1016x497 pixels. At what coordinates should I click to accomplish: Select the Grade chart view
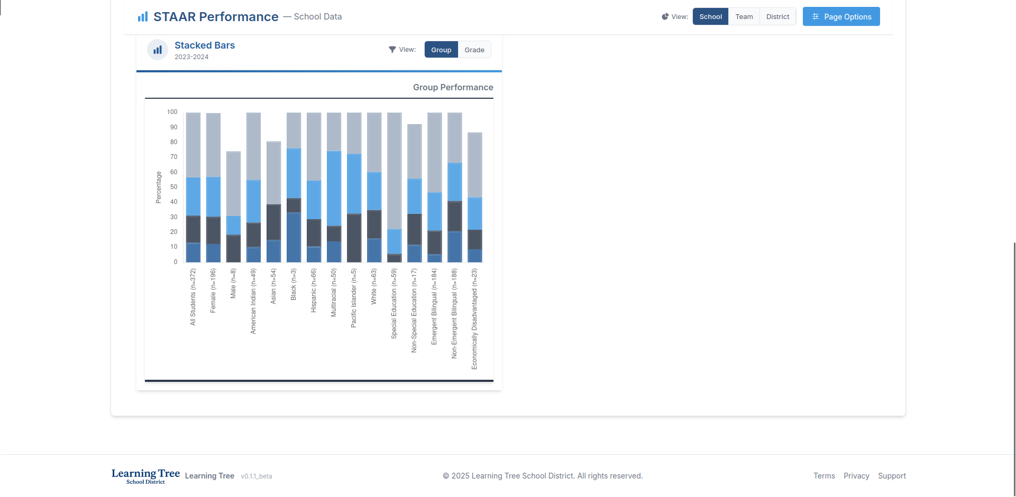[x=474, y=50]
